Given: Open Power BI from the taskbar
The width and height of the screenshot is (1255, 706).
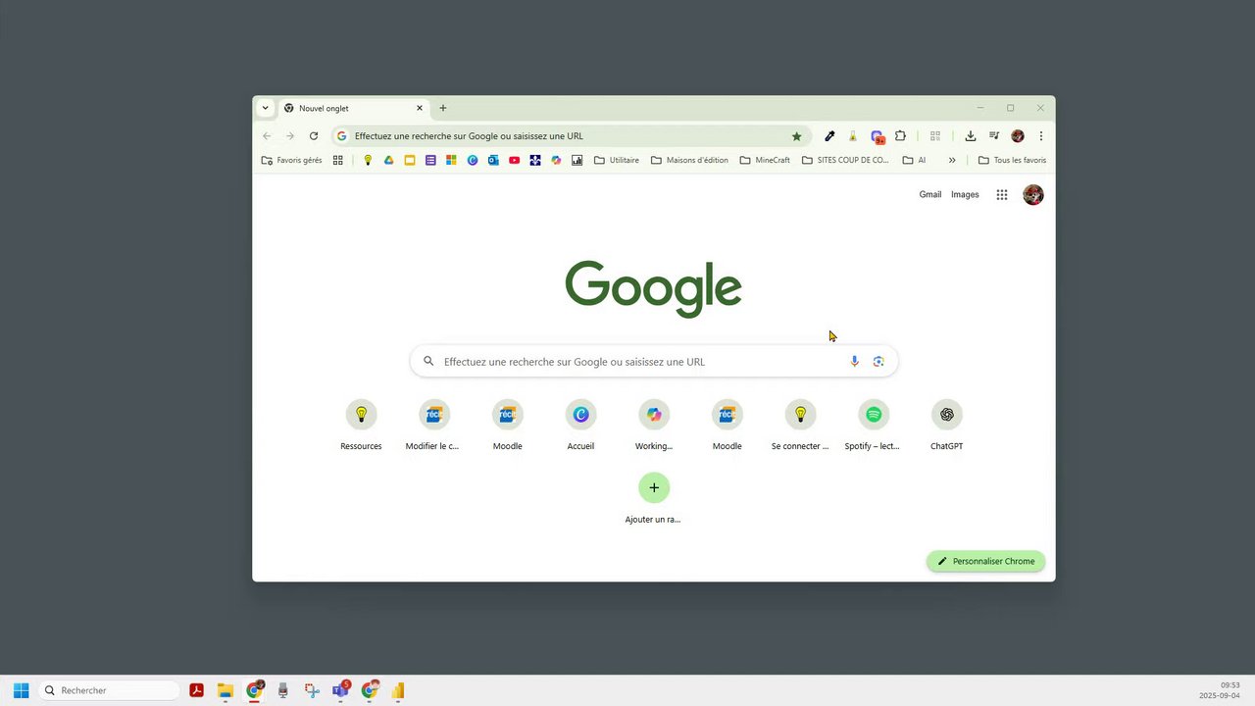Looking at the screenshot, I should pyautogui.click(x=398, y=690).
